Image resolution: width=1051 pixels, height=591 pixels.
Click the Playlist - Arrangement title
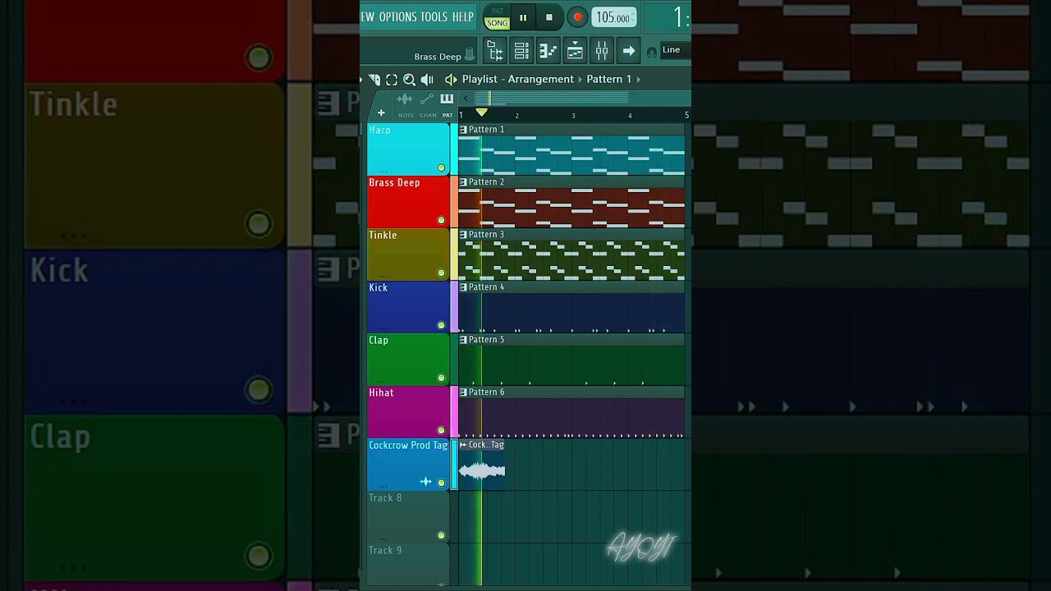coord(518,80)
